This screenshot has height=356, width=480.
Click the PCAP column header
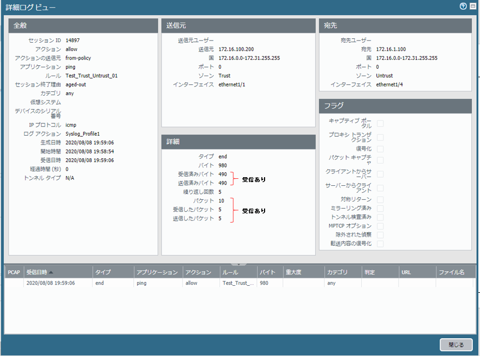14,272
